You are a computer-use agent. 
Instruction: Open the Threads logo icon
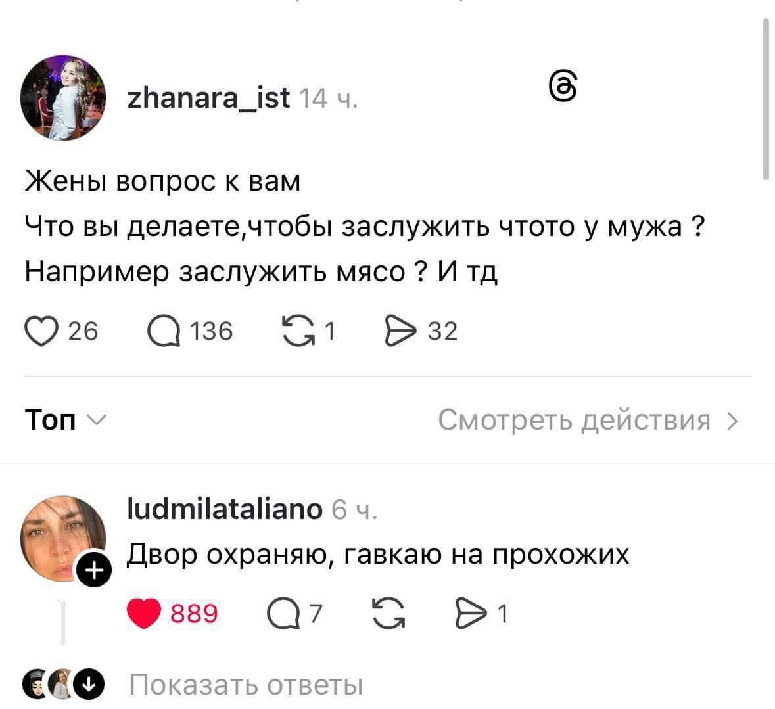point(563,87)
